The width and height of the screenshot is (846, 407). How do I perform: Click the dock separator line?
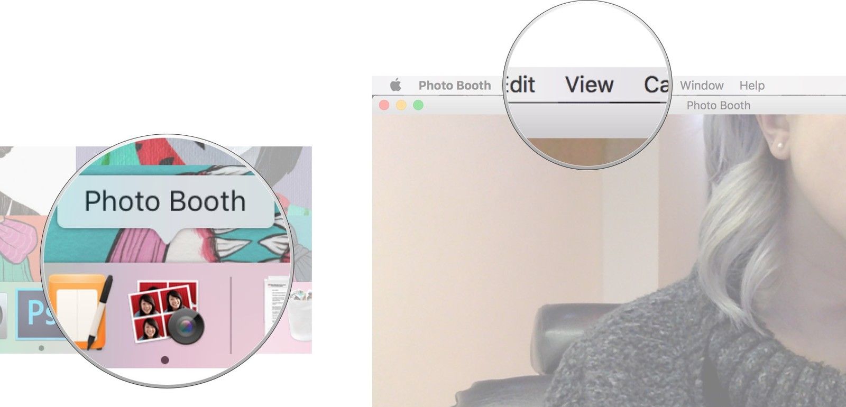click(x=231, y=314)
